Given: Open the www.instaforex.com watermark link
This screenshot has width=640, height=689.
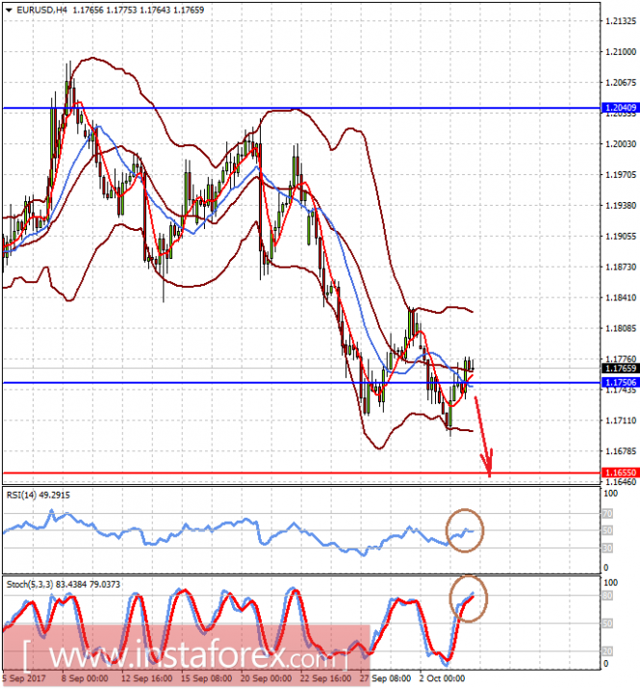Looking at the screenshot, I should pos(187,655).
